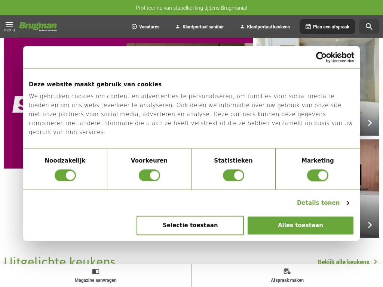Click the green Brugmania promotion banner
The width and height of the screenshot is (383, 287).
click(x=191, y=7)
